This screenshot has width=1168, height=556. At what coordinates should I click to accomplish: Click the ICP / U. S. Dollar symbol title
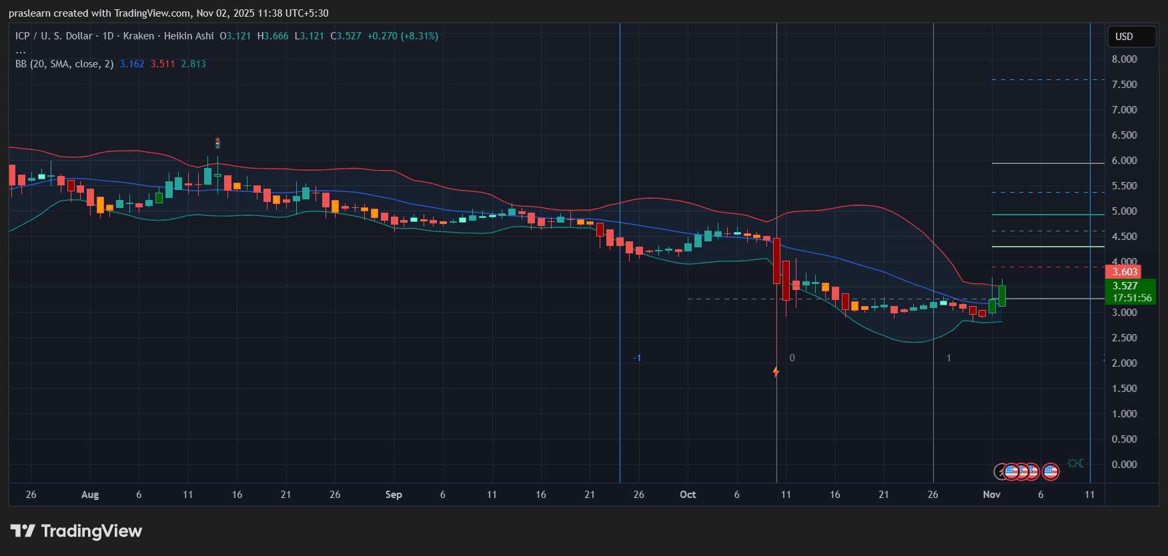coord(54,36)
